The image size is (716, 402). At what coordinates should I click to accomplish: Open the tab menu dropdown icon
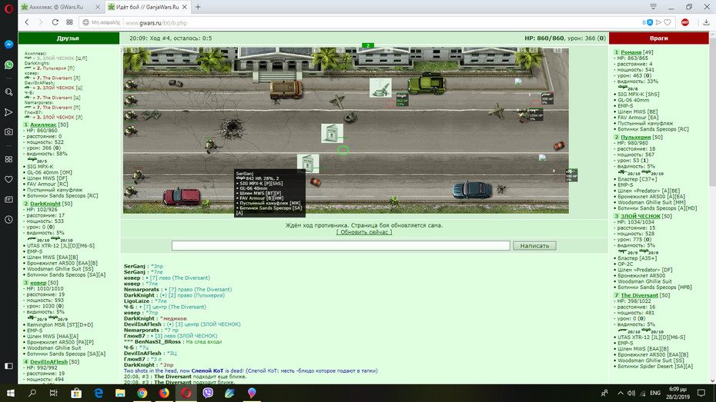coord(653,7)
